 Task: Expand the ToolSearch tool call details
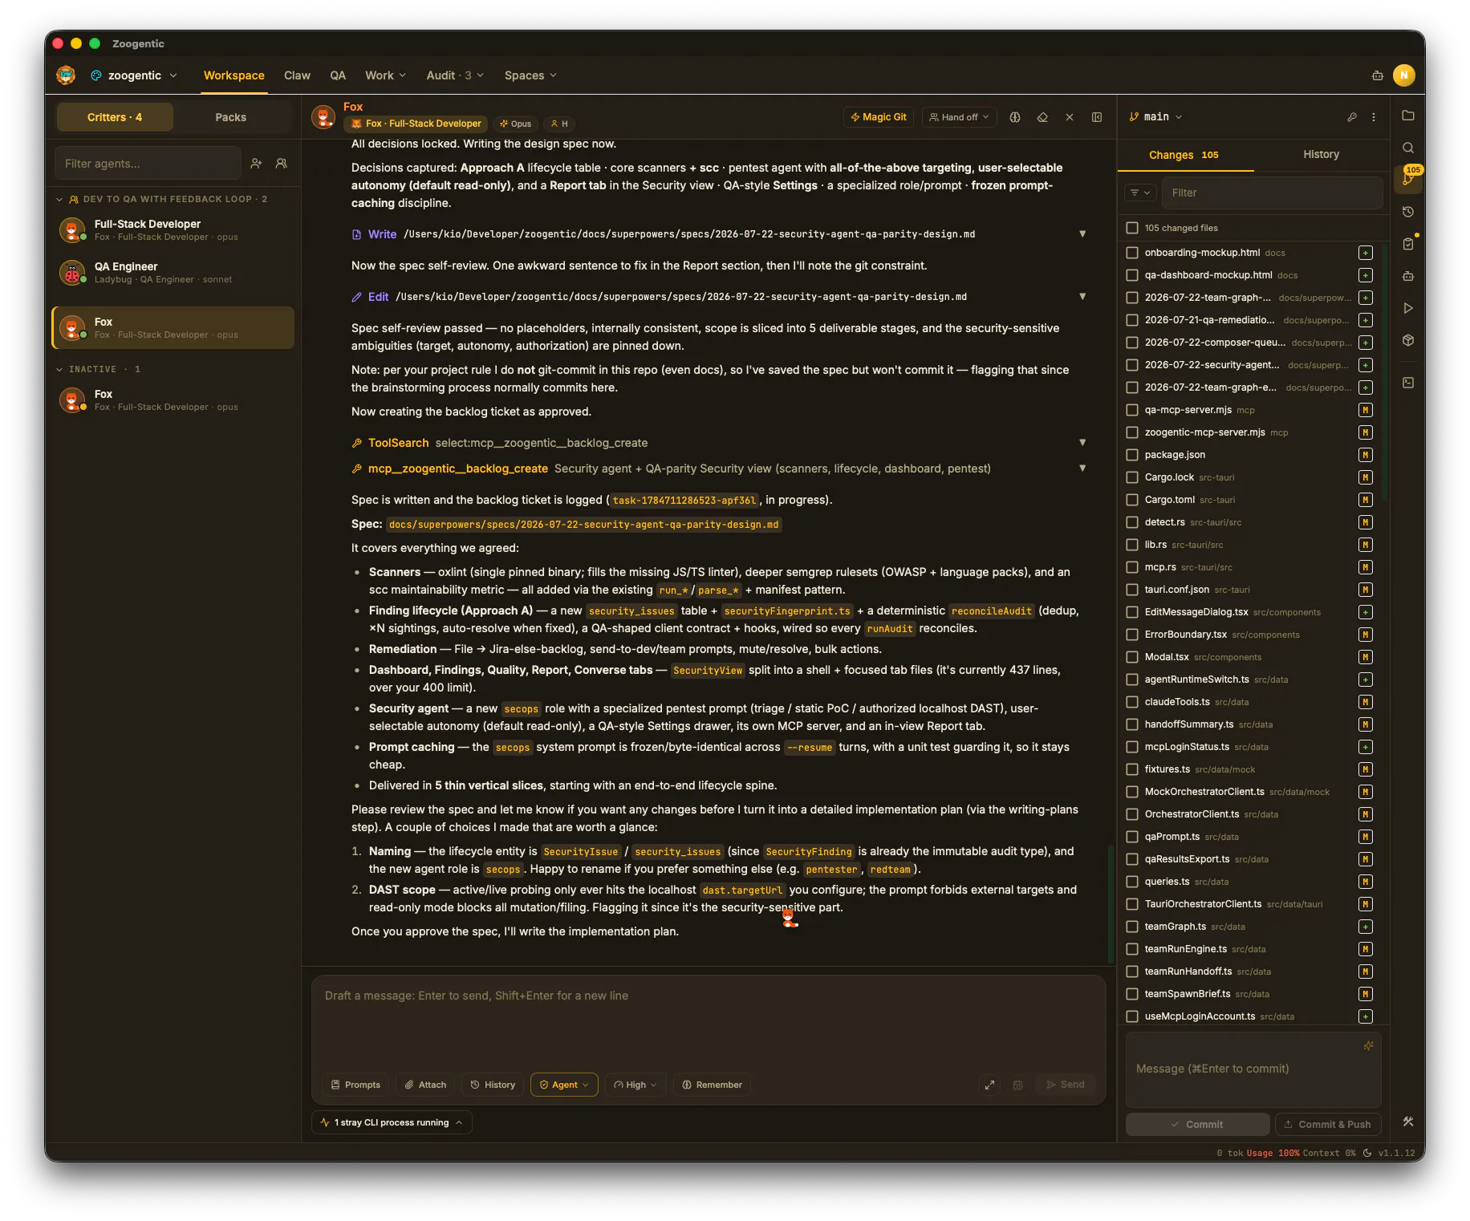pyautogui.click(x=1082, y=443)
